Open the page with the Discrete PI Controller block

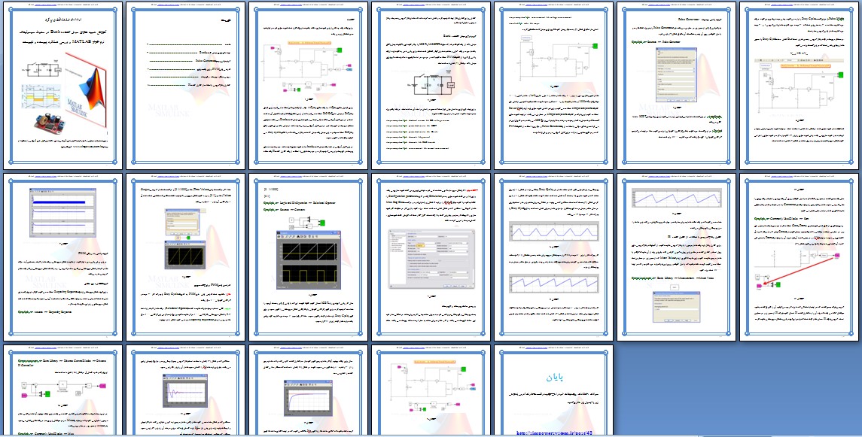62,391
